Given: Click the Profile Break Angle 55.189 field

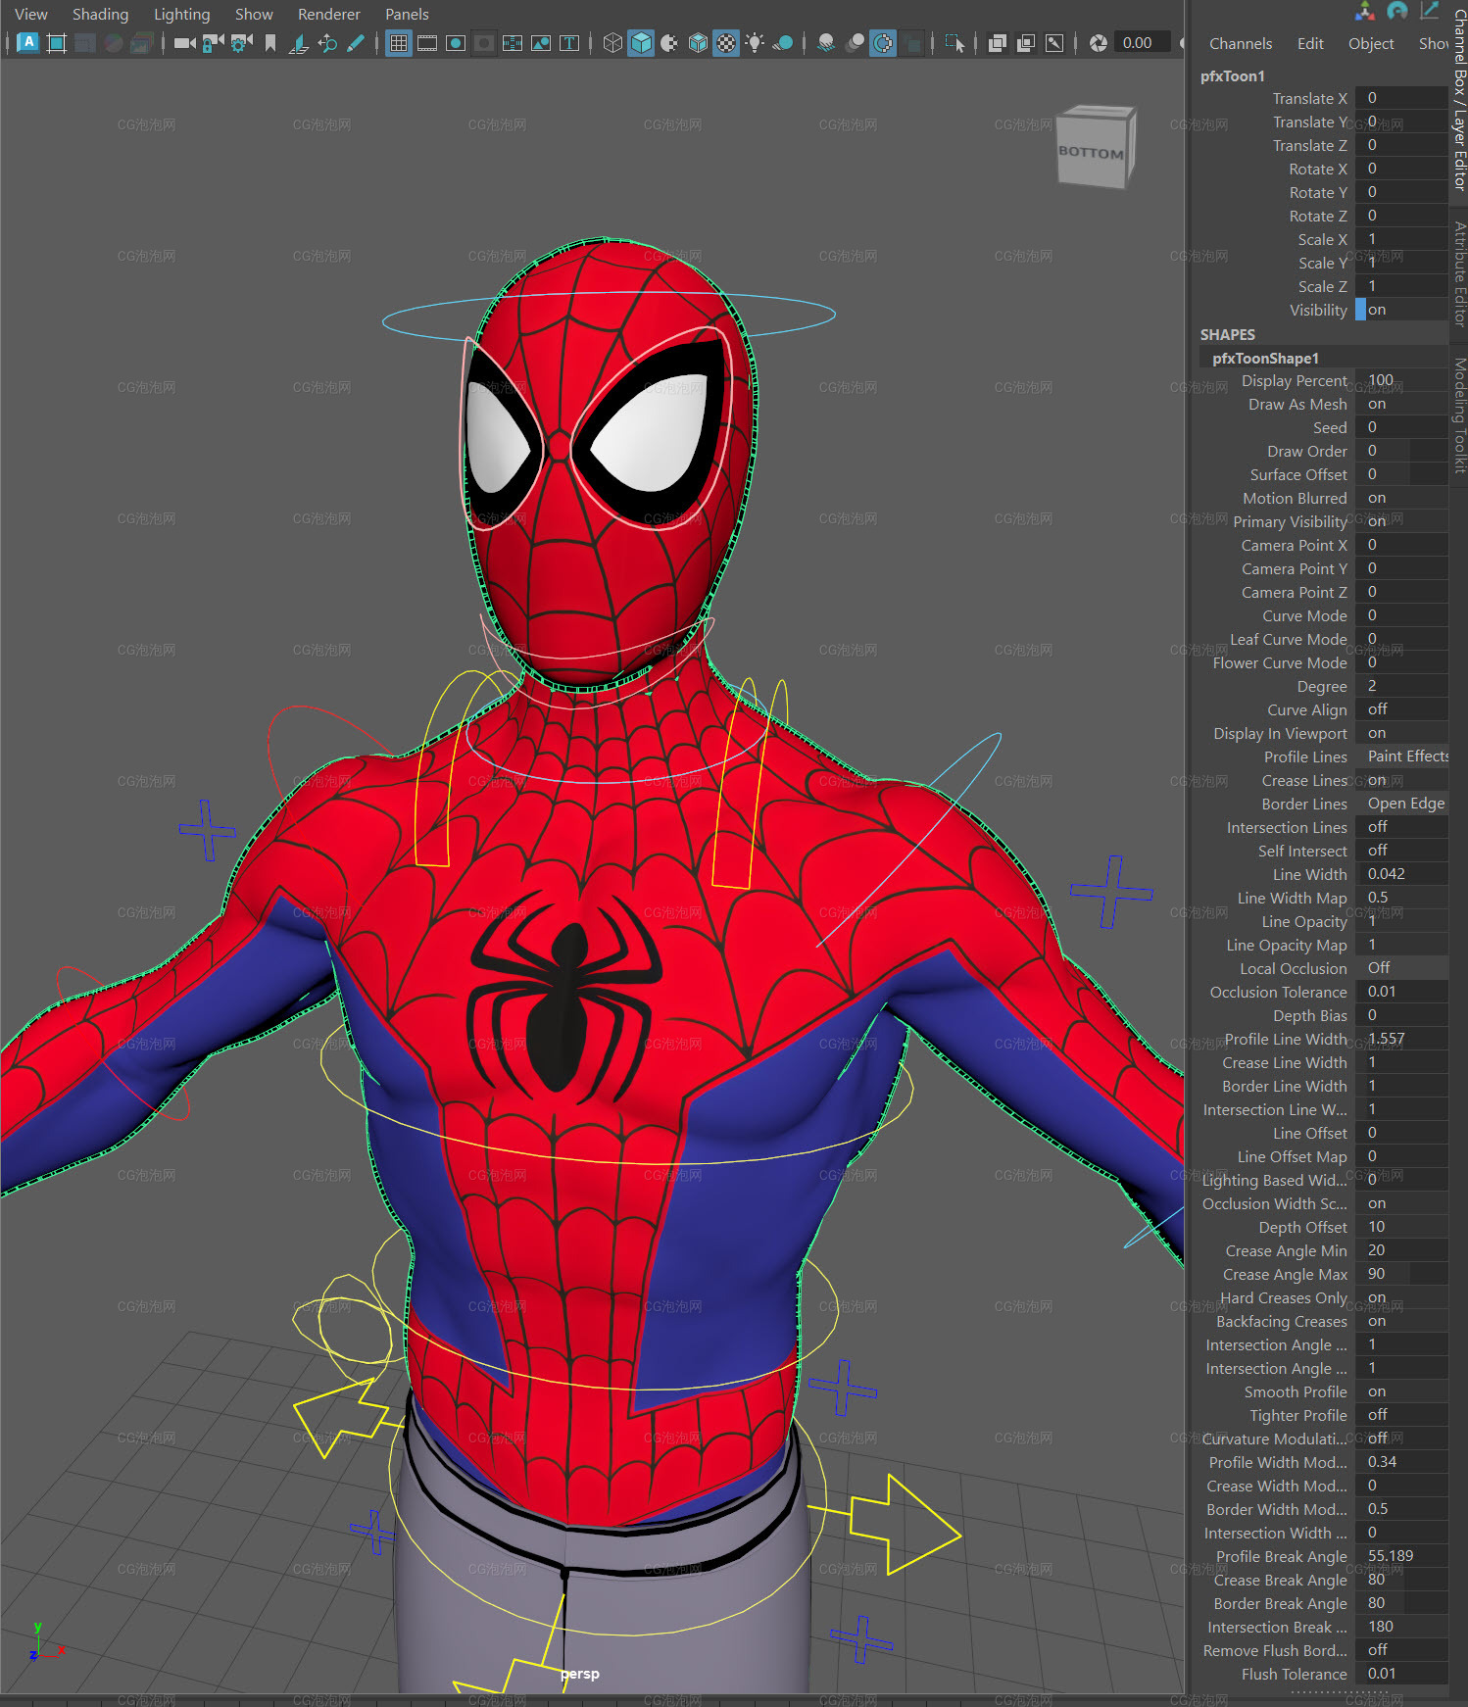Looking at the screenshot, I should pos(1401,1556).
